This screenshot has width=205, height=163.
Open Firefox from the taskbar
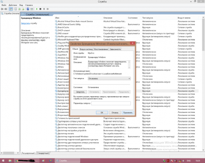click(x=51, y=161)
